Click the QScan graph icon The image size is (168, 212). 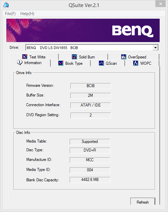click(x=101, y=63)
